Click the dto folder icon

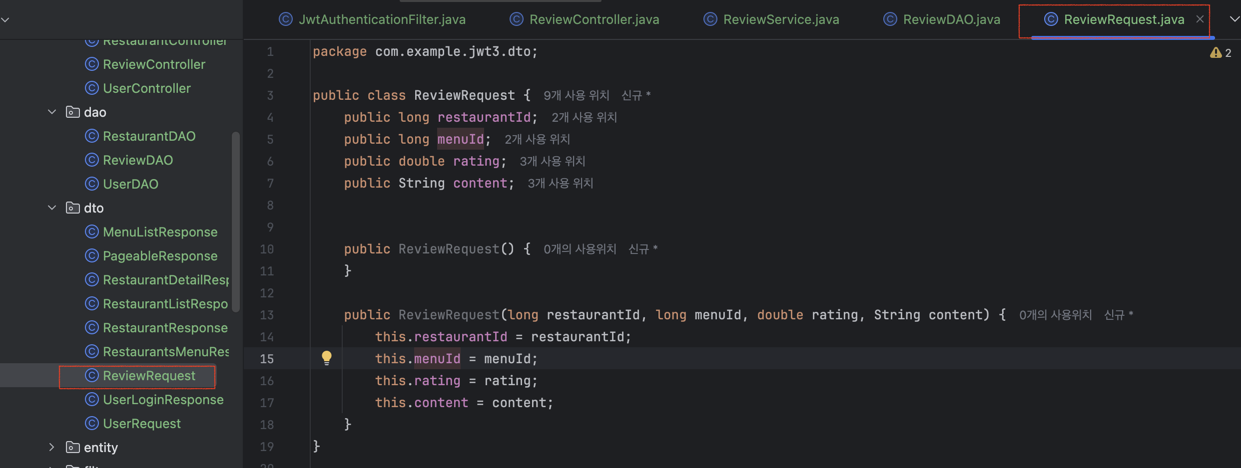[73, 208]
